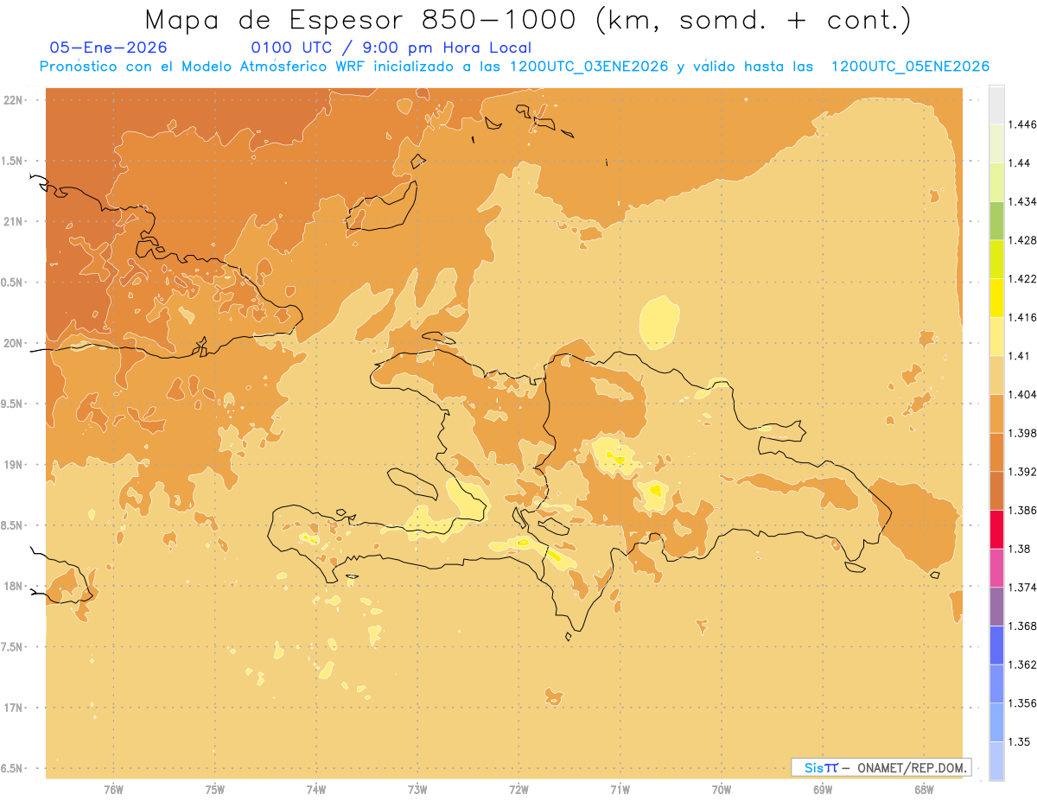Click the legend value 1.362
1037x801 pixels.
coord(1021,664)
